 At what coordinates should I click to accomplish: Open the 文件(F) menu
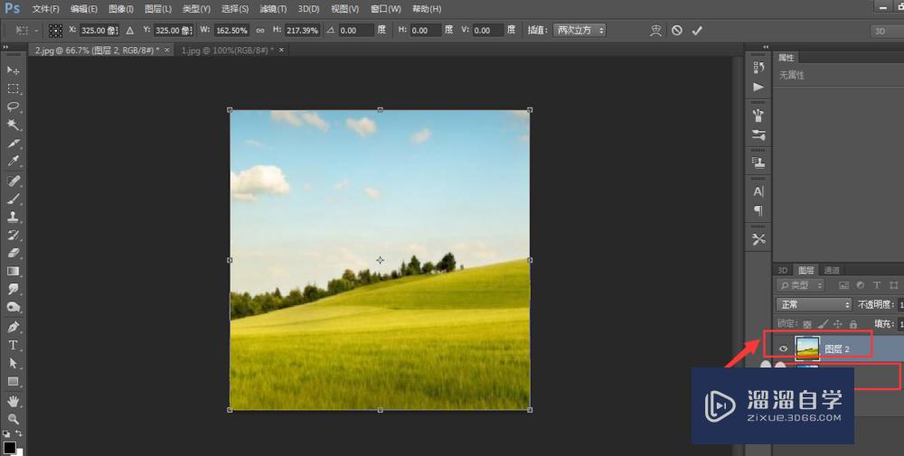pyautogui.click(x=45, y=9)
